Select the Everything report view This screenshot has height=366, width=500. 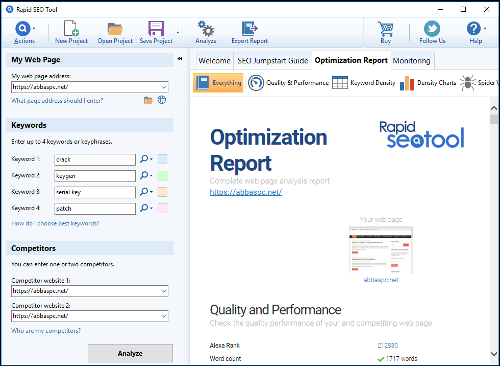pyautogui.click(x=218, y=83)
